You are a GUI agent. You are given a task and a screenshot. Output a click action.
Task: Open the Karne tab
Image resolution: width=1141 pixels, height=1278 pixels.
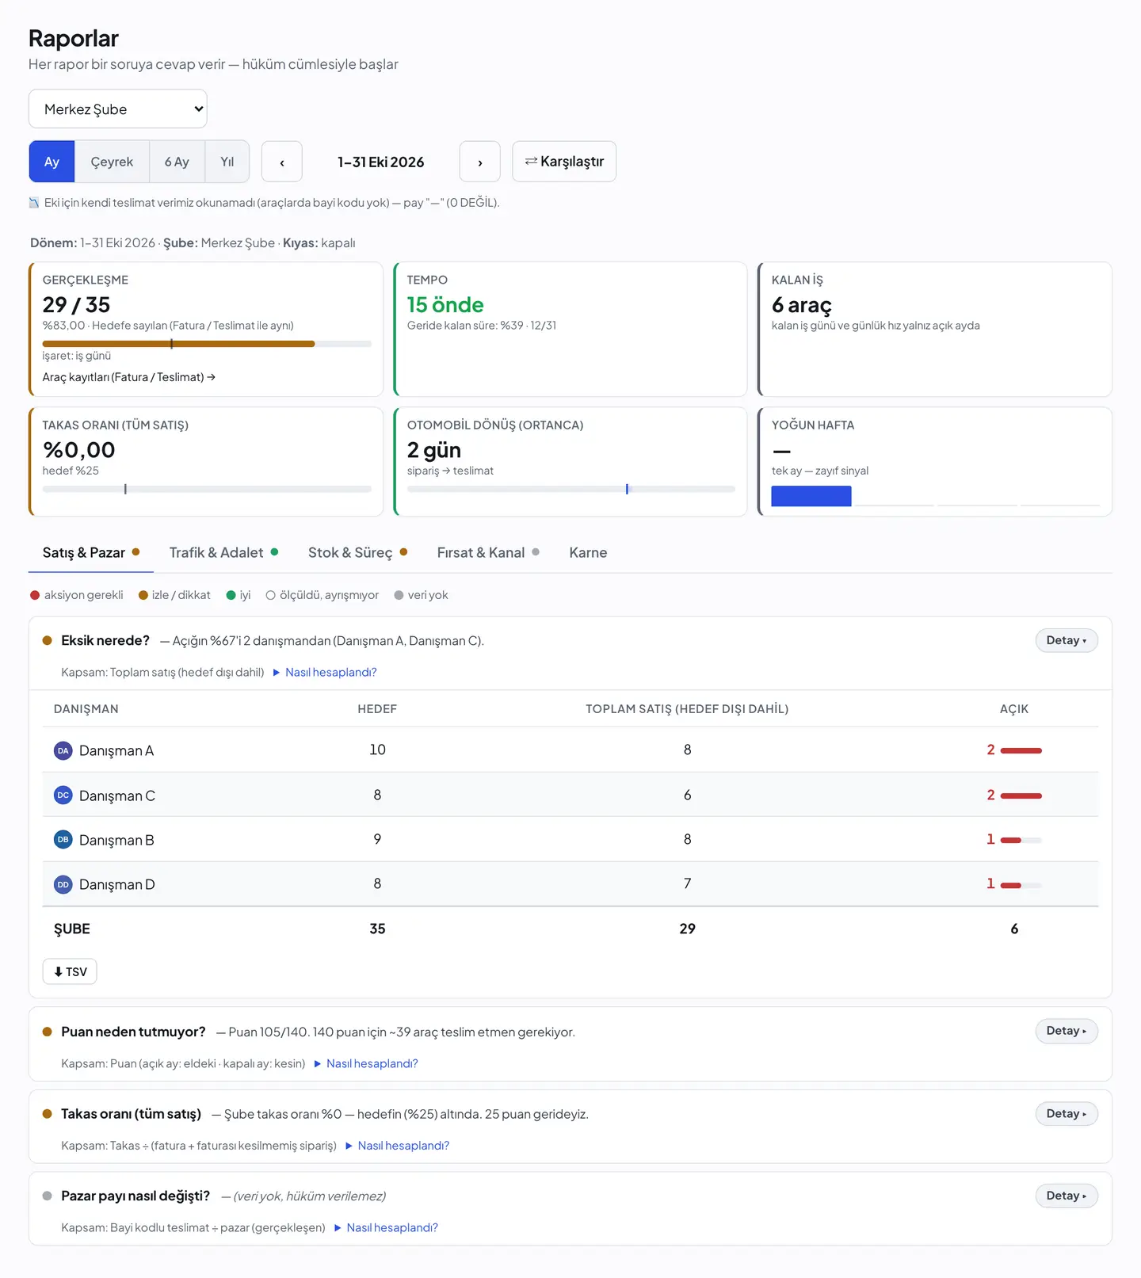[x=588, y=552]
